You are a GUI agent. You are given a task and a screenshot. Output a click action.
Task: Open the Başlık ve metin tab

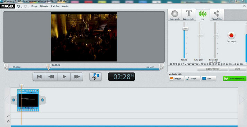(188, 15)
